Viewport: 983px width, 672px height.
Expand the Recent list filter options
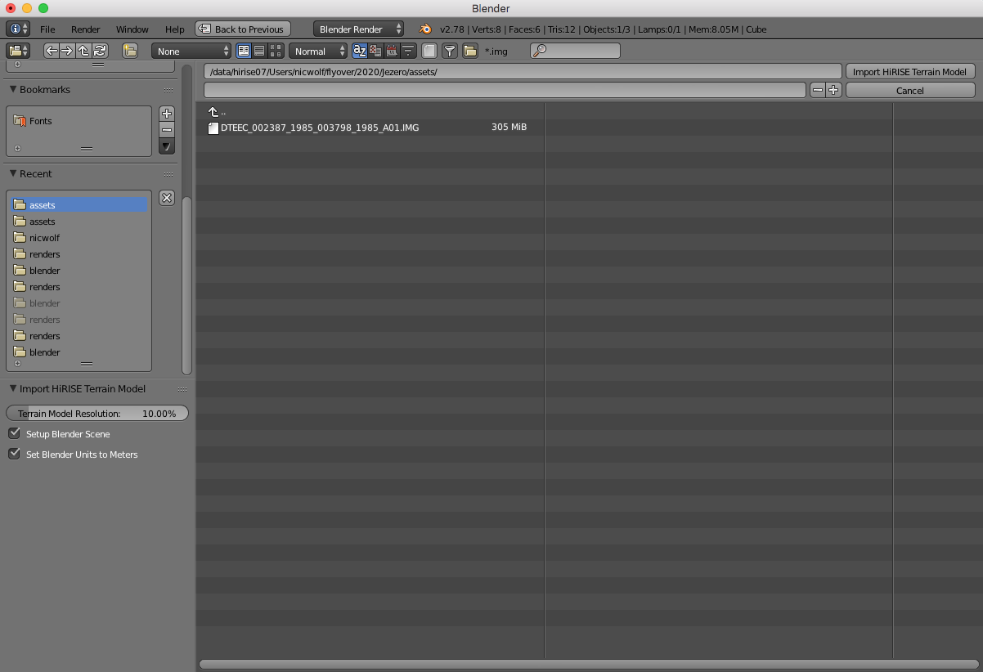pos(18,364)
